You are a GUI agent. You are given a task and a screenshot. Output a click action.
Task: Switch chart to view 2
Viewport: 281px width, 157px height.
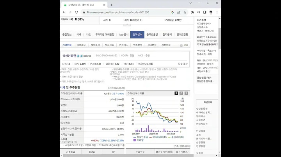point(181,93)
